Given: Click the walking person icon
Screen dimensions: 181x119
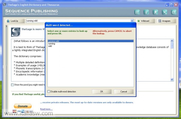Looking at the screenshot, I should 155,12.
